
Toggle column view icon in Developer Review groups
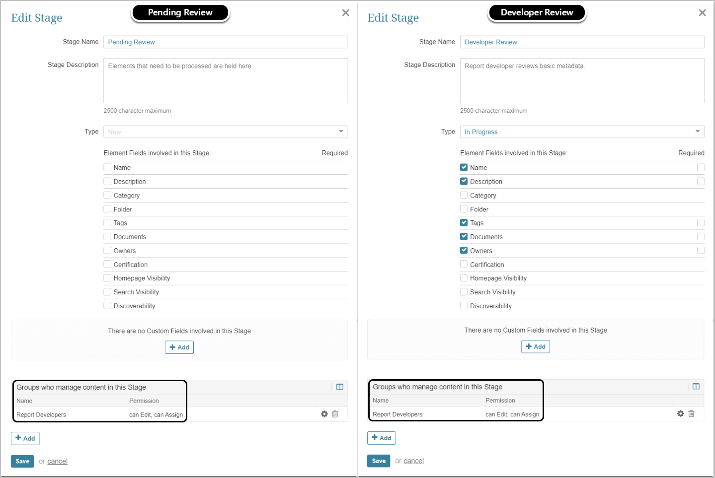coord(696,387)
